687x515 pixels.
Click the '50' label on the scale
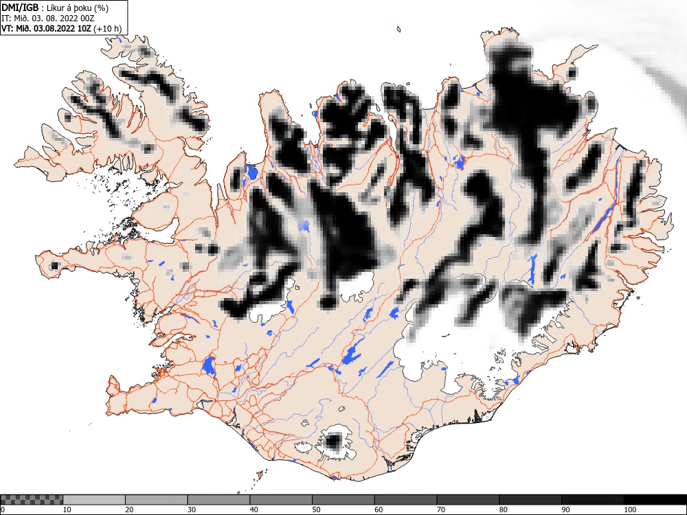[x=316, y=510]
